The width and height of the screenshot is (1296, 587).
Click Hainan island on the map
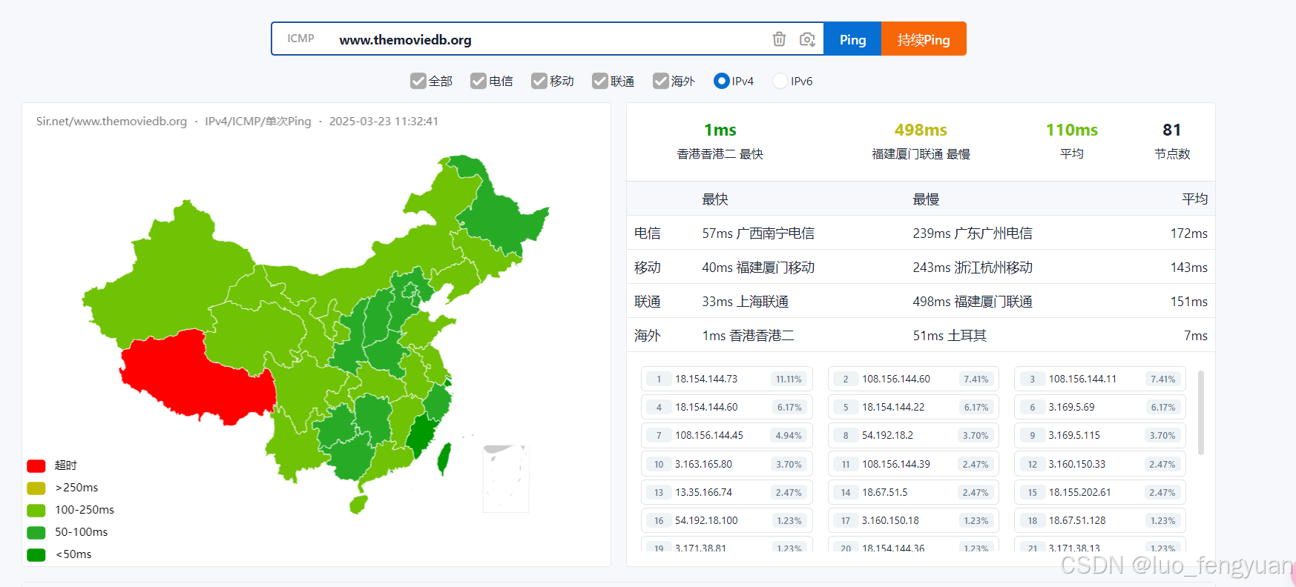[358, 505]
